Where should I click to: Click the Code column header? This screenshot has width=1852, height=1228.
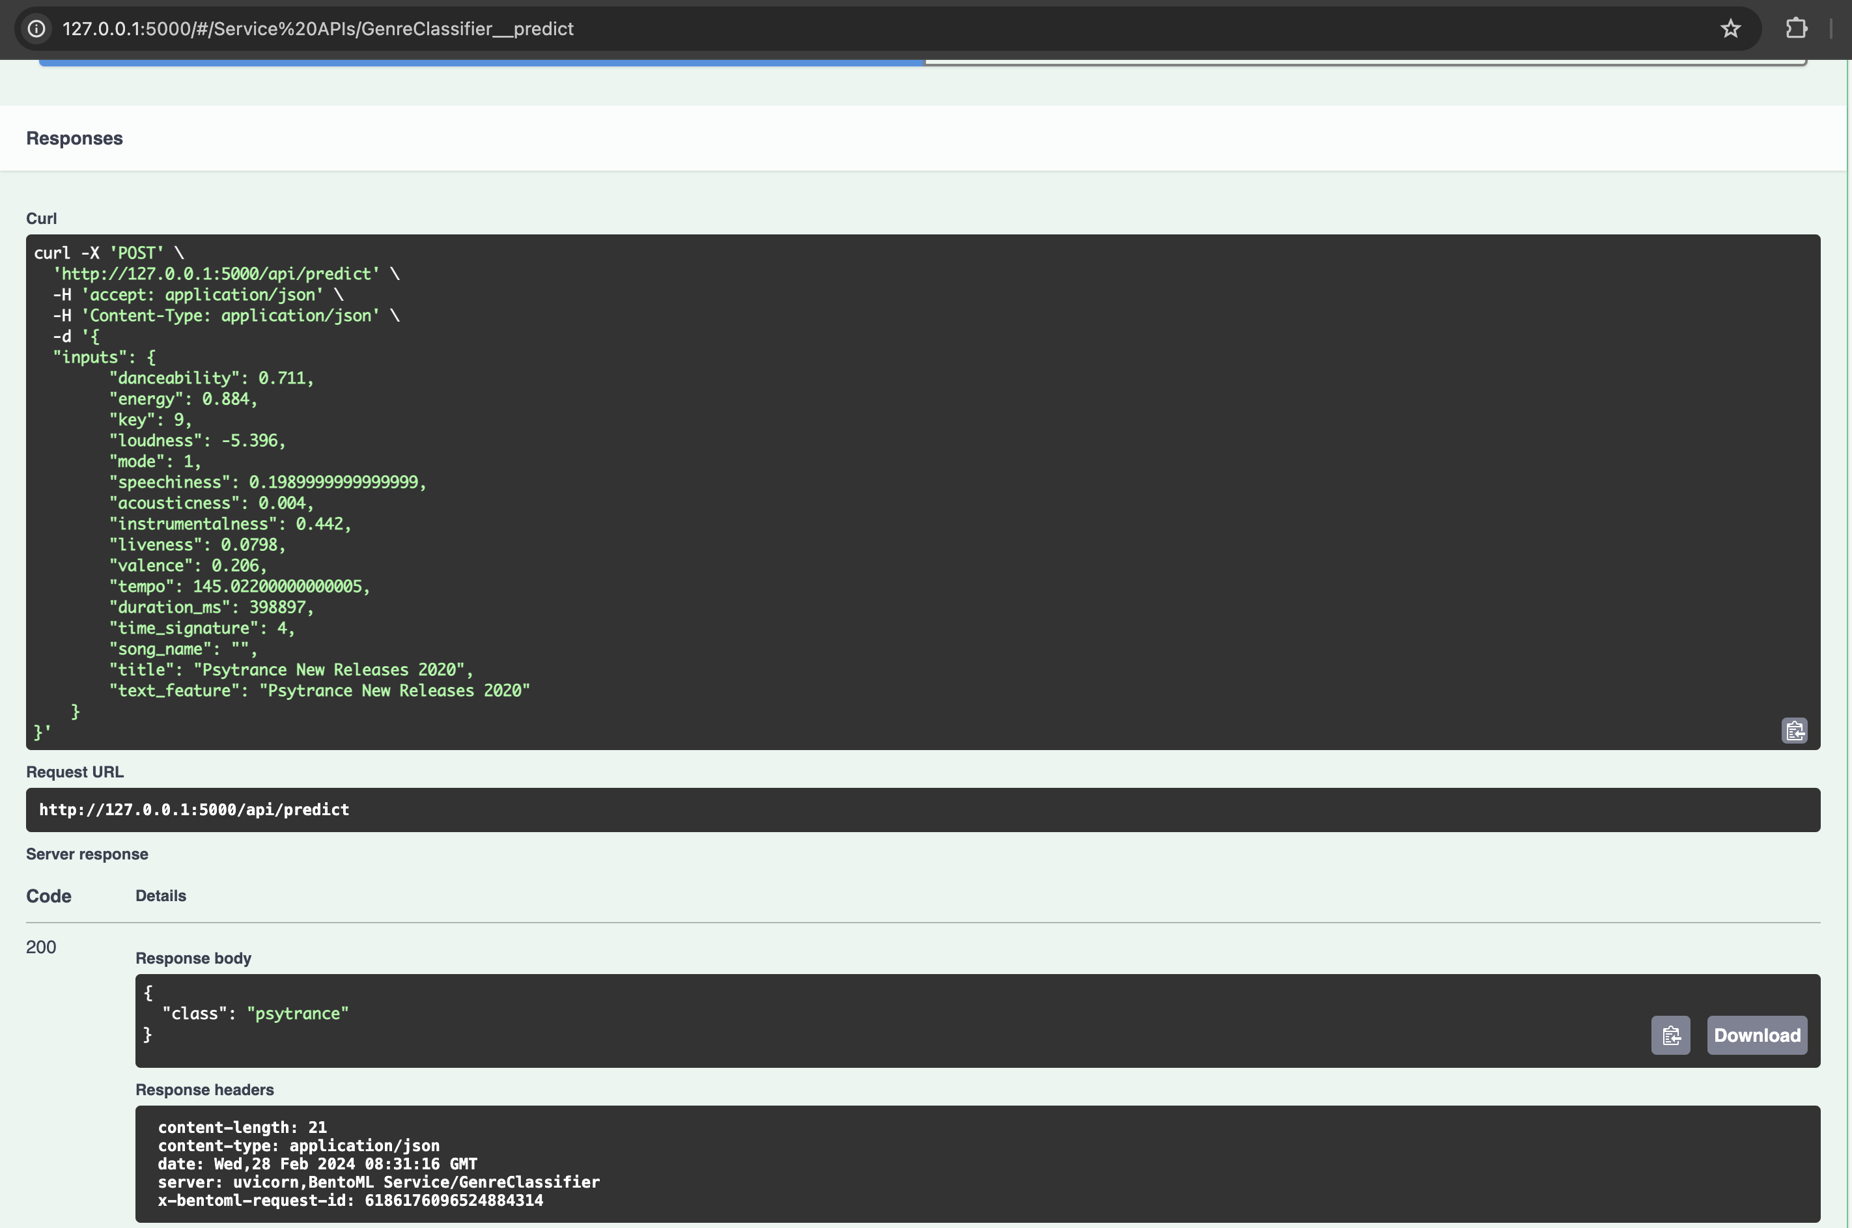coord(49,896)
